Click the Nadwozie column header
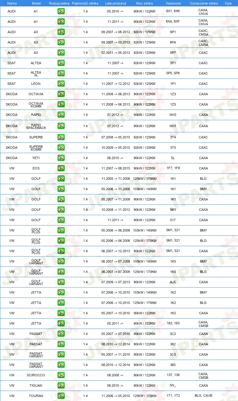This screenshot has height=401, width=238. (x=173, y=3)
